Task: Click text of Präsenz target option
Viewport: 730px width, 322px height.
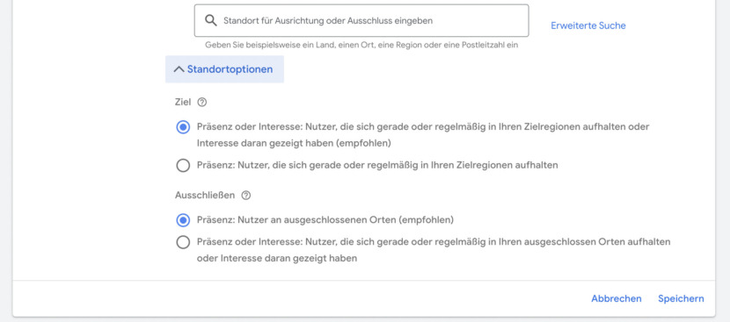Action: click(x=377, y=165)
